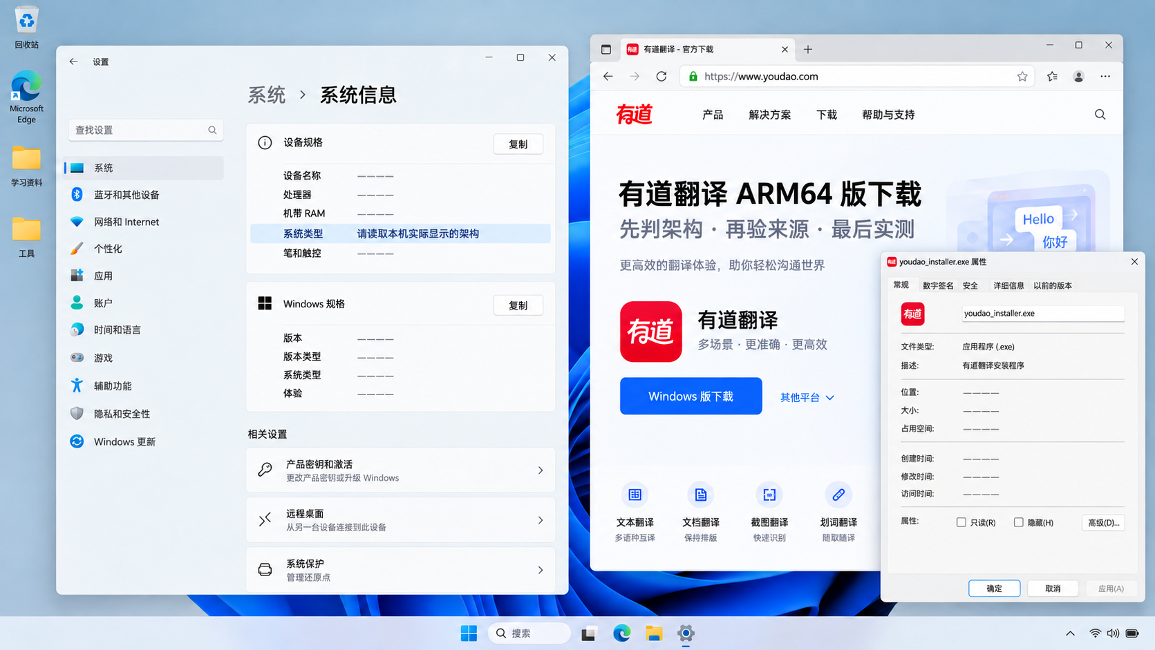Focus the 查找设置 search field

(x=146, y=130)
